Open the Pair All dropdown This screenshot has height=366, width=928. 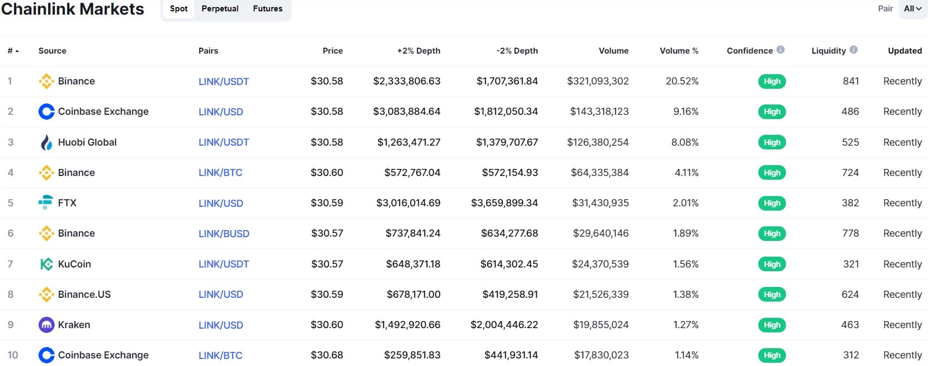[x=913, y=9]
